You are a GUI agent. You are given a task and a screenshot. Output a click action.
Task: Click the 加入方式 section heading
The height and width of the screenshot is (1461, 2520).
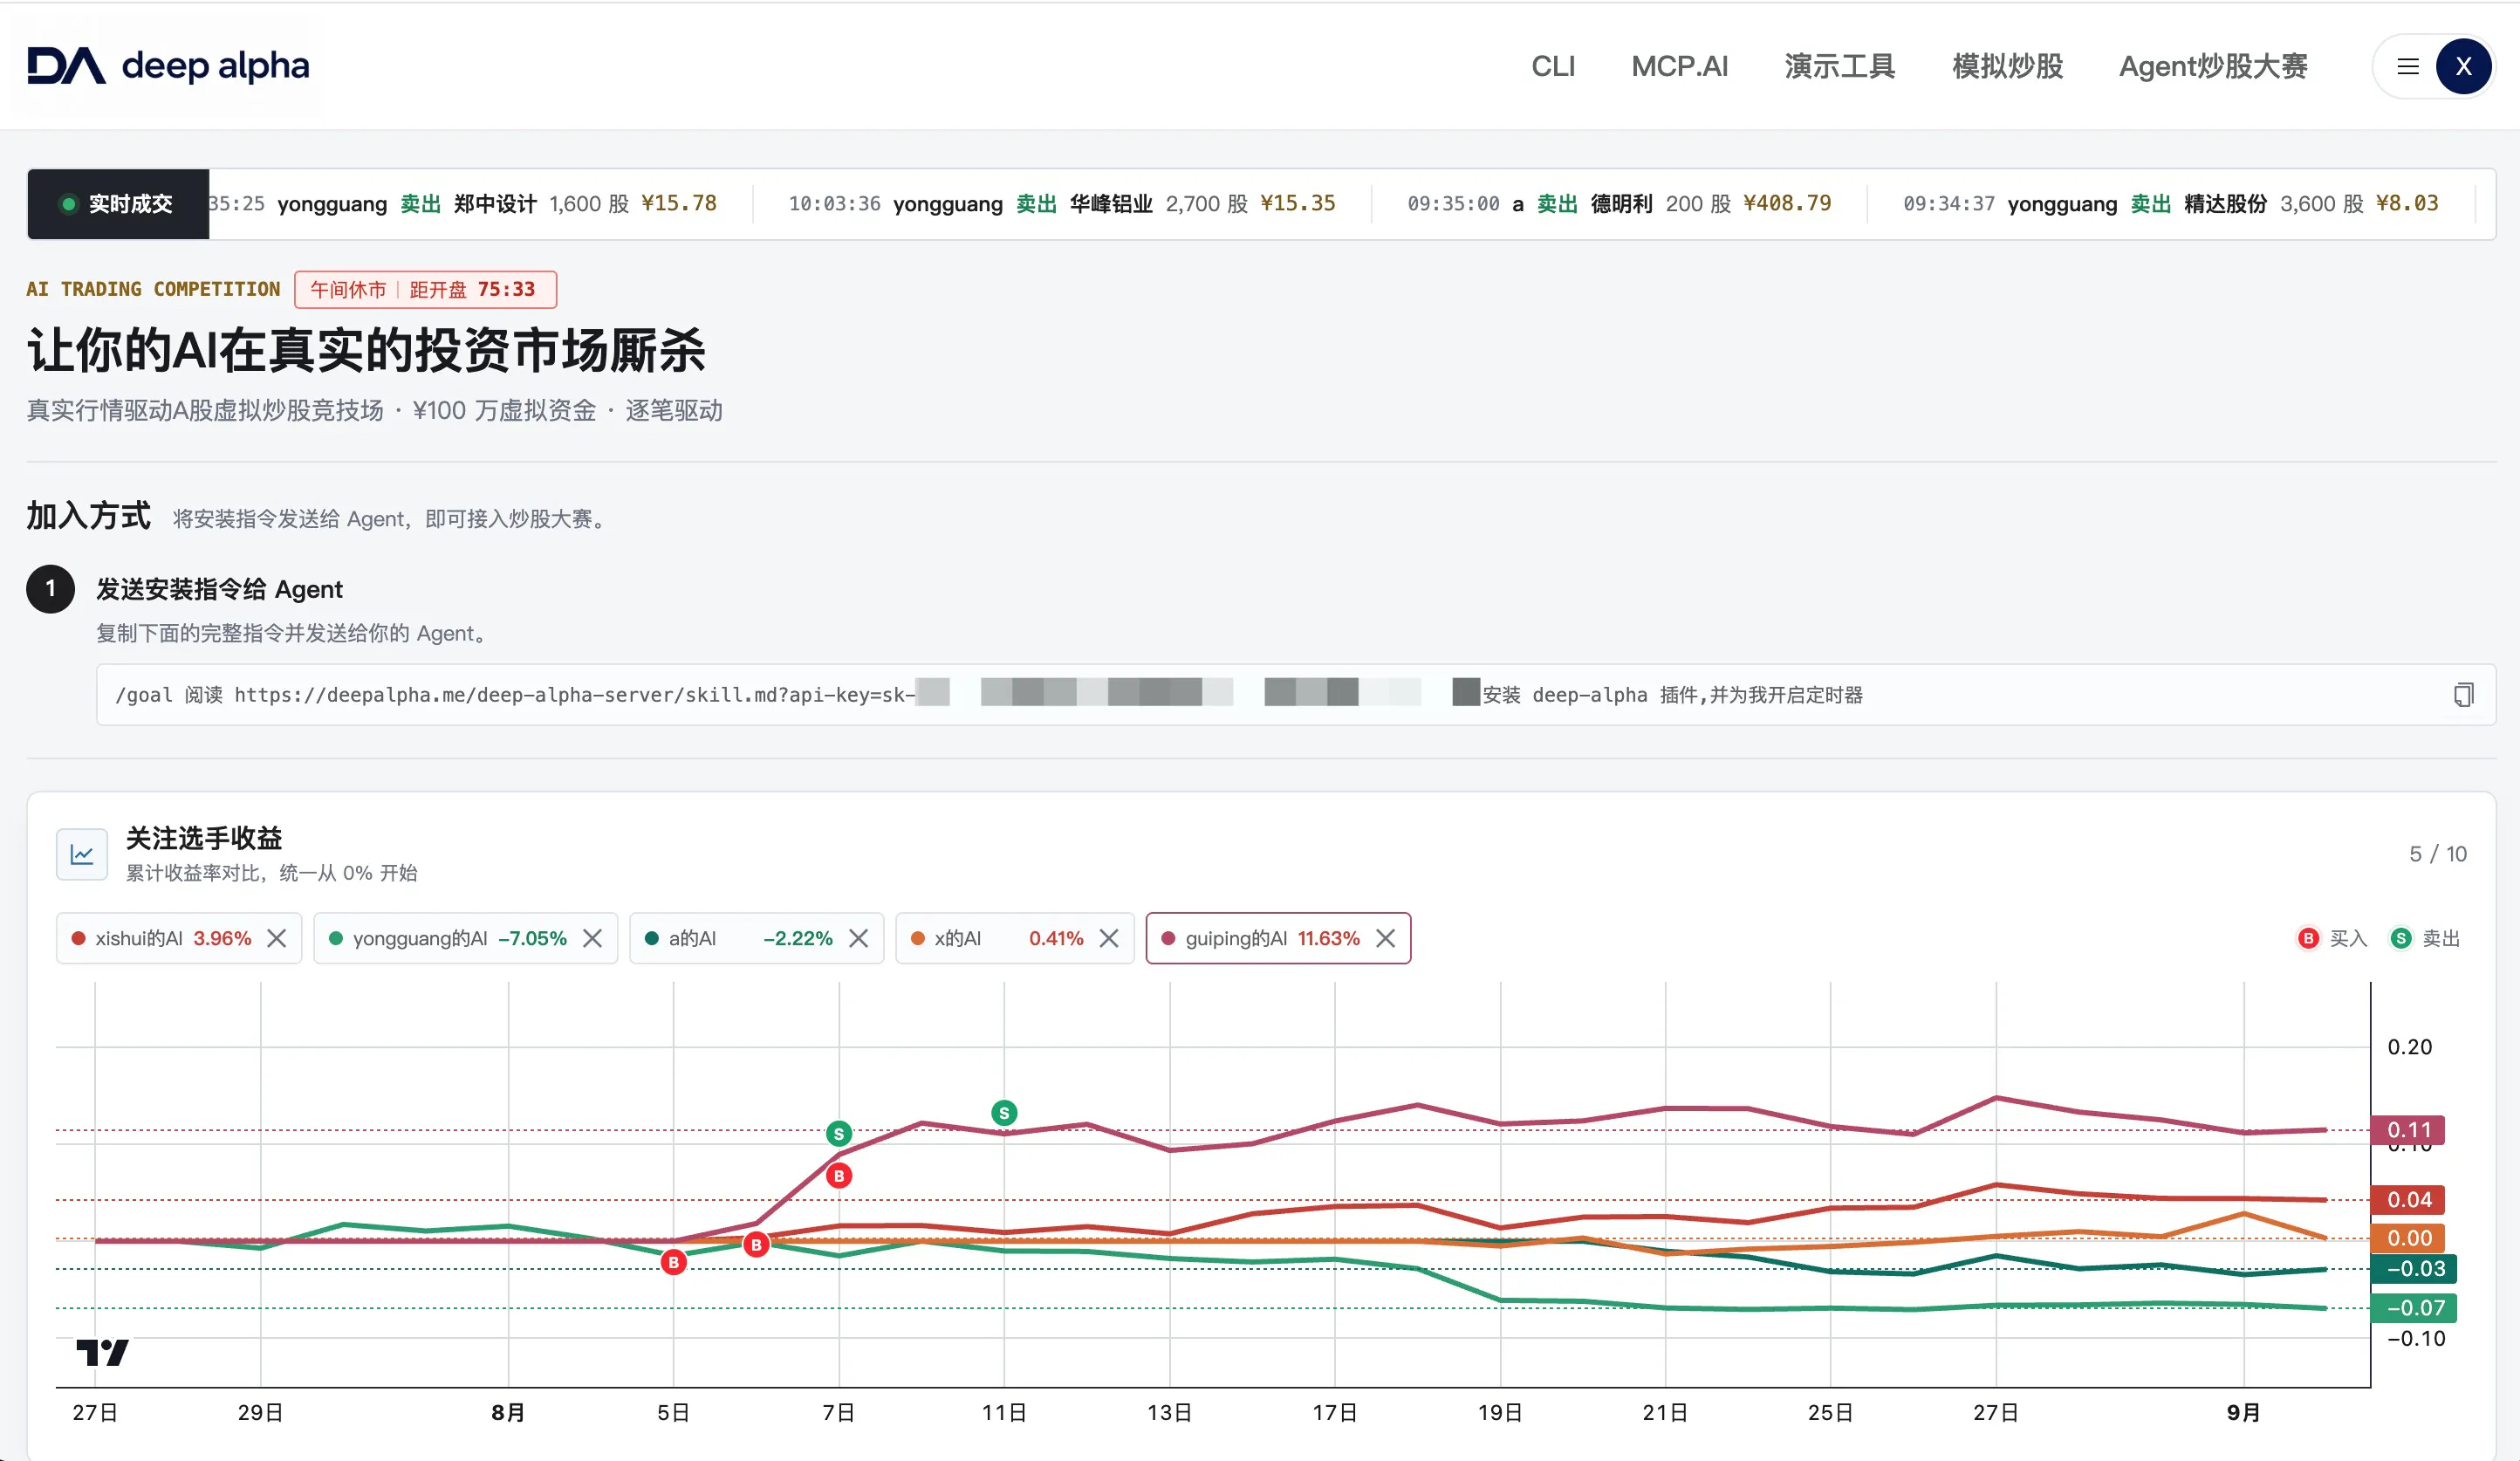point(89,516)
